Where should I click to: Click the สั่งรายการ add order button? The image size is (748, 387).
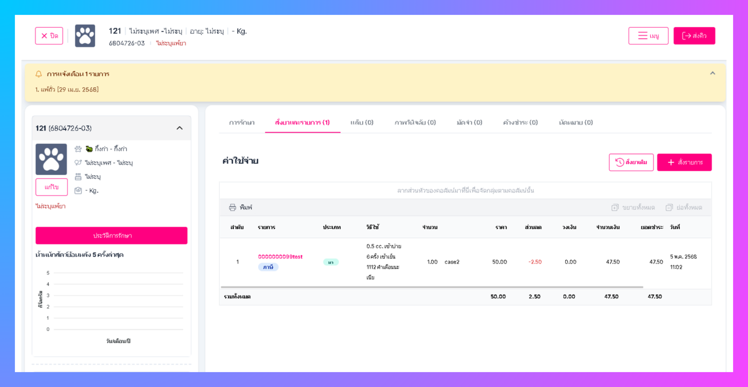point(684,162)
